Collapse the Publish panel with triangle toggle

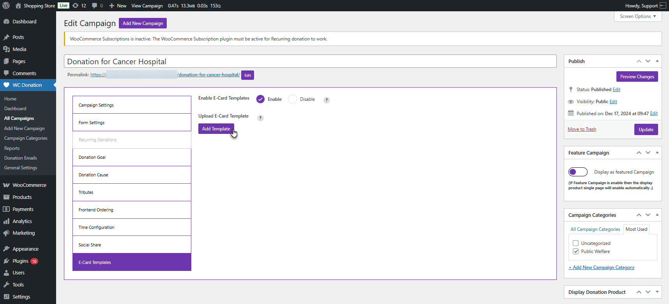pyautogui.click(x=657, y=61)
